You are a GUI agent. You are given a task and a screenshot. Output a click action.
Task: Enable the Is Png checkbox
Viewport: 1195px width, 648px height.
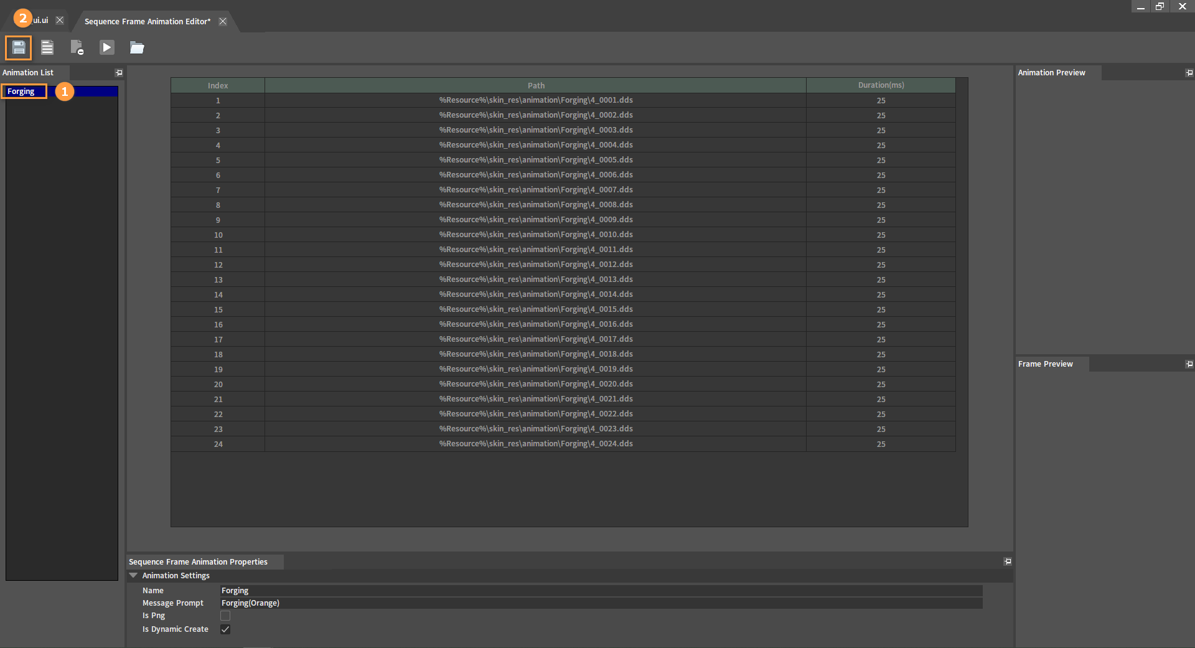[225, 616]
